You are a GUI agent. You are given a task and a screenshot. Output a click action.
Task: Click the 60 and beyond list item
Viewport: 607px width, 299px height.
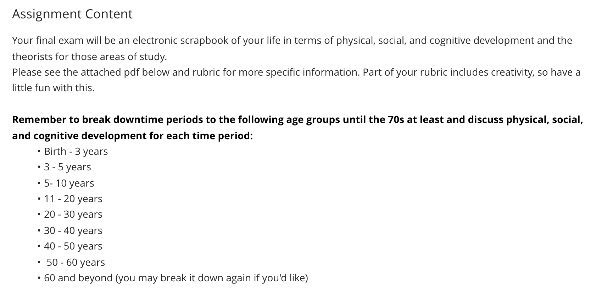click(x=176, y=278)
